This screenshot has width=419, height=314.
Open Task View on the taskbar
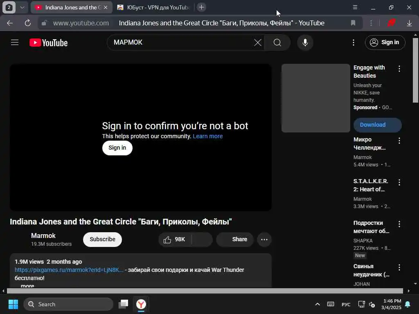coord(124,304)
